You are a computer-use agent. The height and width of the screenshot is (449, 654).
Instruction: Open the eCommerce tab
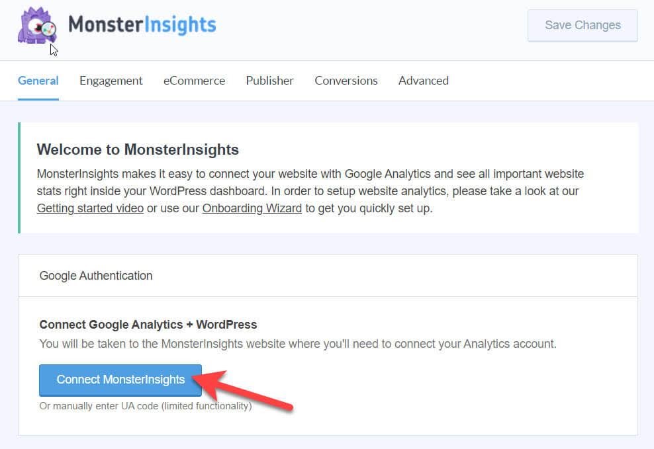point(194,81)
